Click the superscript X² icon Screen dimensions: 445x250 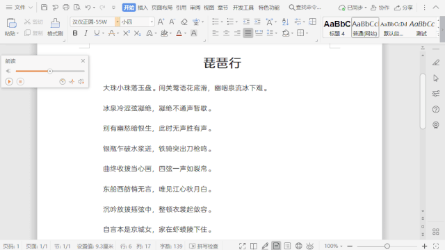(x=127, y=33)
